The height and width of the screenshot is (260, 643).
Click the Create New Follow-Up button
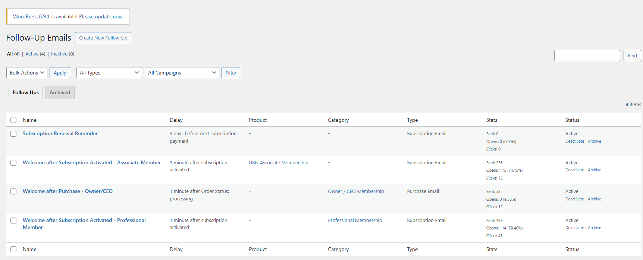pyautogui.click(x=103, y=38)
